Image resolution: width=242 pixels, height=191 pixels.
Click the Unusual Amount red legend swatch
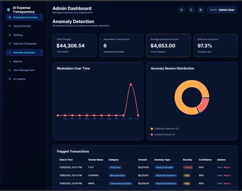[152, 135]
